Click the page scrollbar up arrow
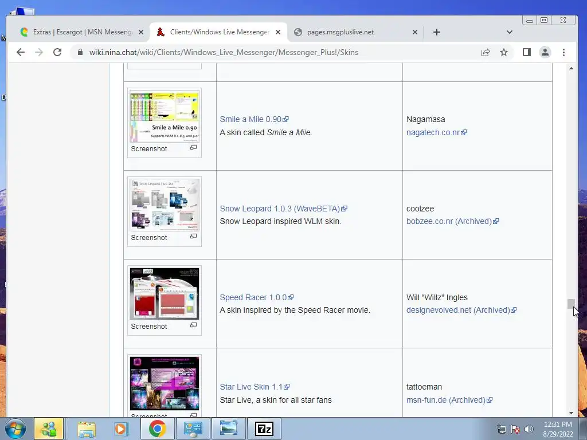This screenshot has height=440, width=587. coord(571,69)
